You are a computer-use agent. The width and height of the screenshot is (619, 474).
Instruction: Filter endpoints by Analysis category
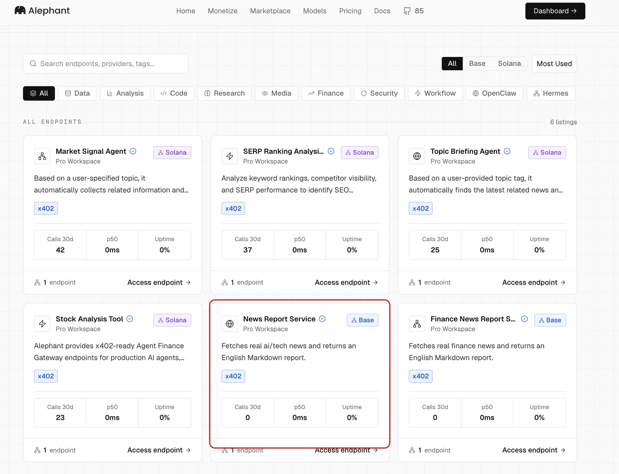coord(125,93)
